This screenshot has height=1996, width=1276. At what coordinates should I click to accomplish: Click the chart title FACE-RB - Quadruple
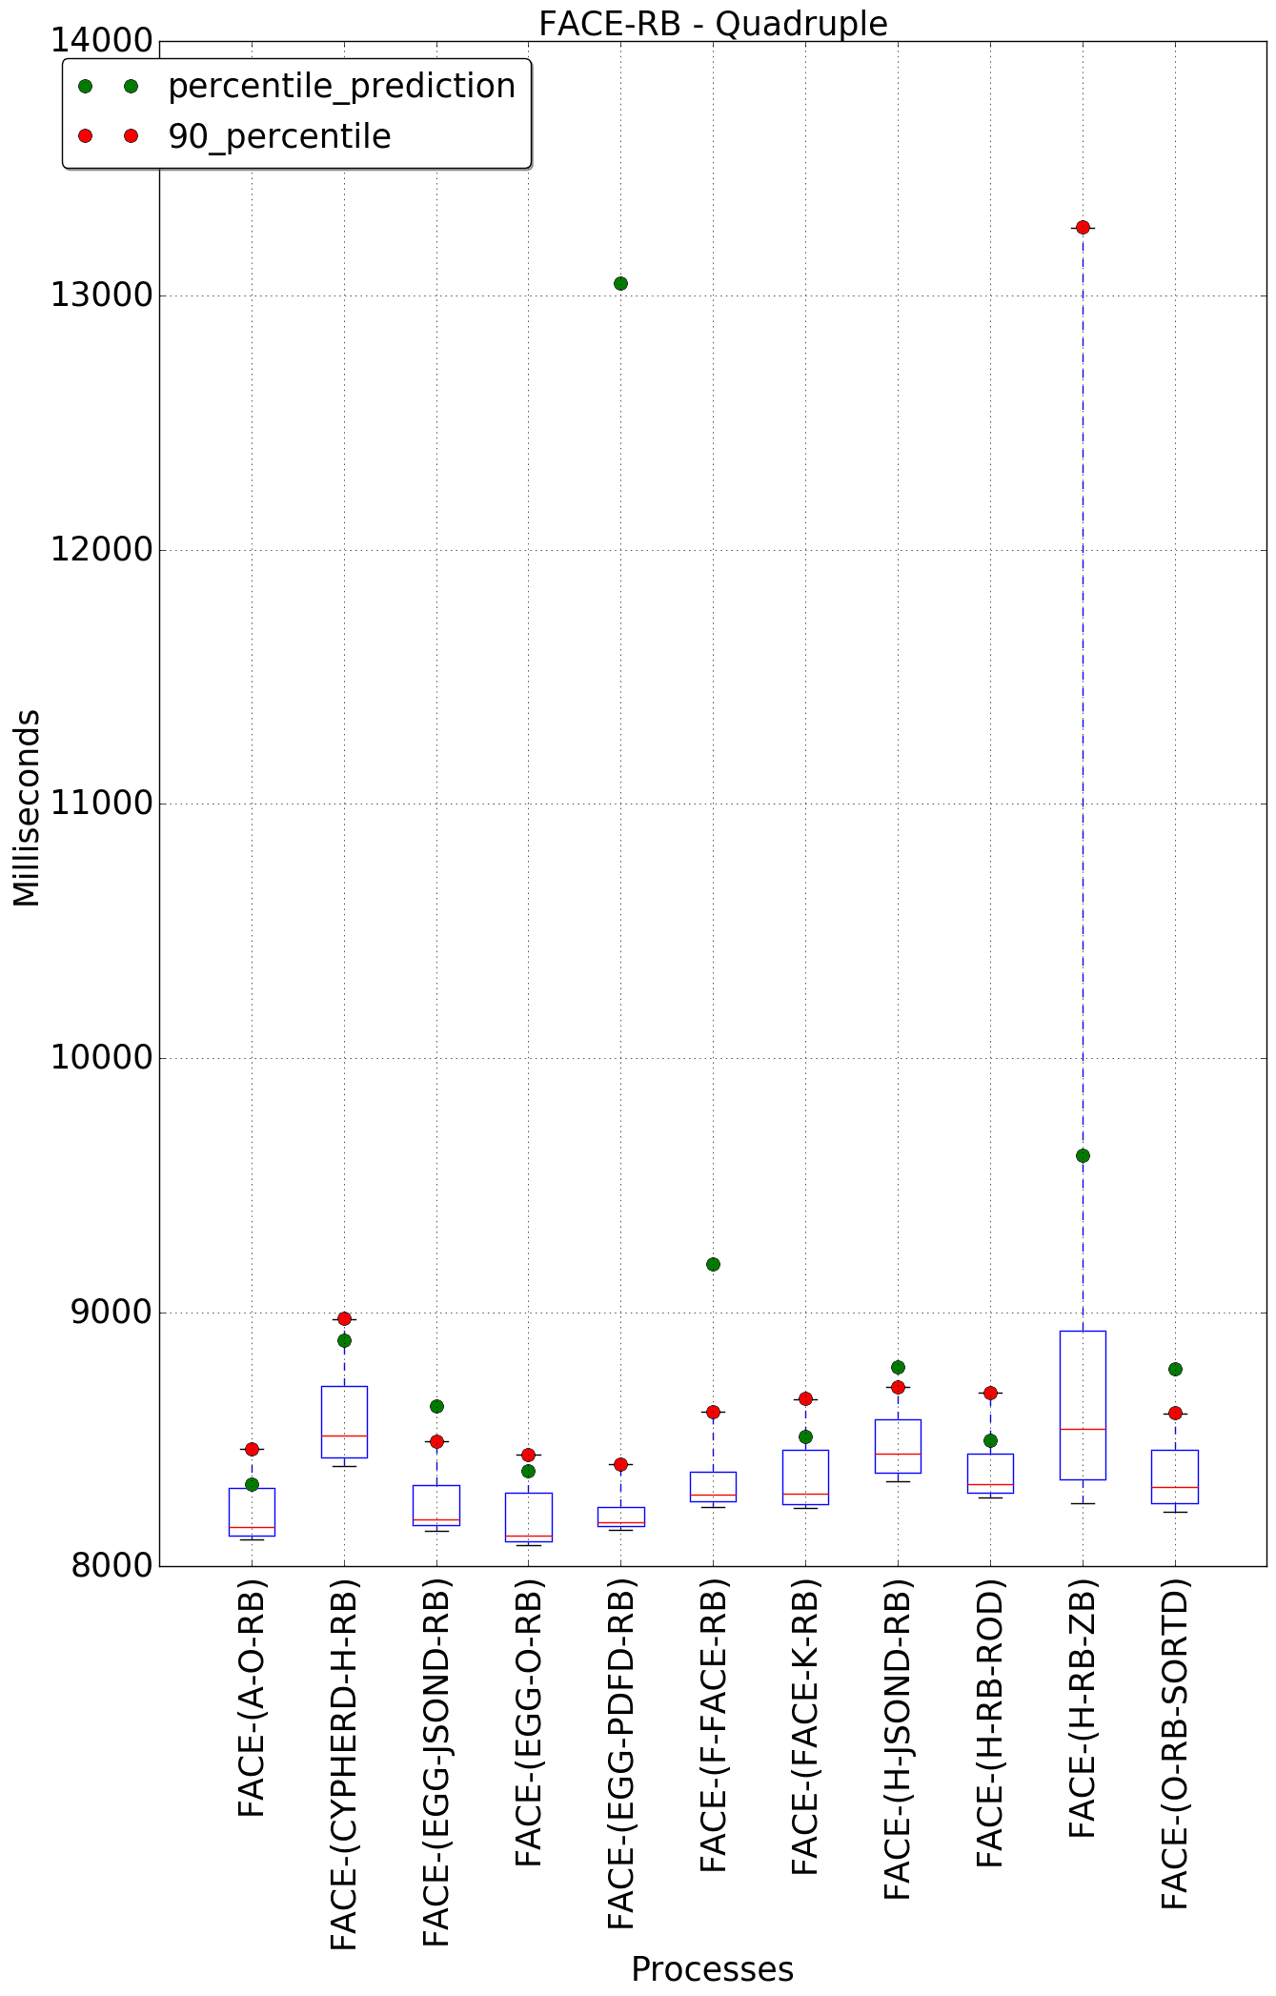click(713, 23)
